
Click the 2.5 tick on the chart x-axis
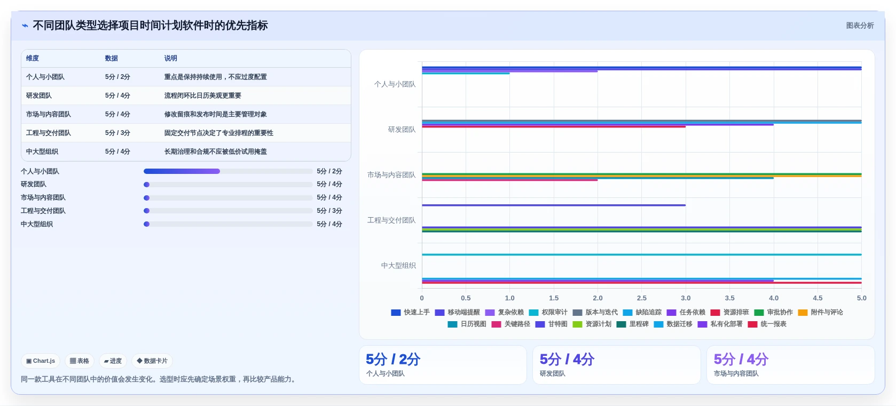[642, 298]
